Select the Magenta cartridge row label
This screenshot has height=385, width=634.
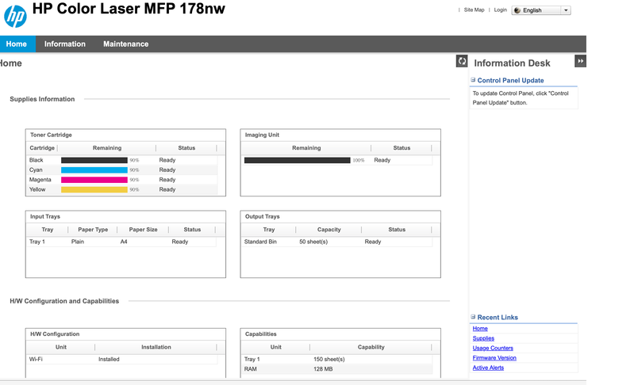tap(40, 180)
